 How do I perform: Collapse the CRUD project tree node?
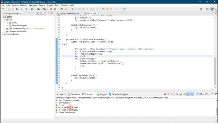2,17
